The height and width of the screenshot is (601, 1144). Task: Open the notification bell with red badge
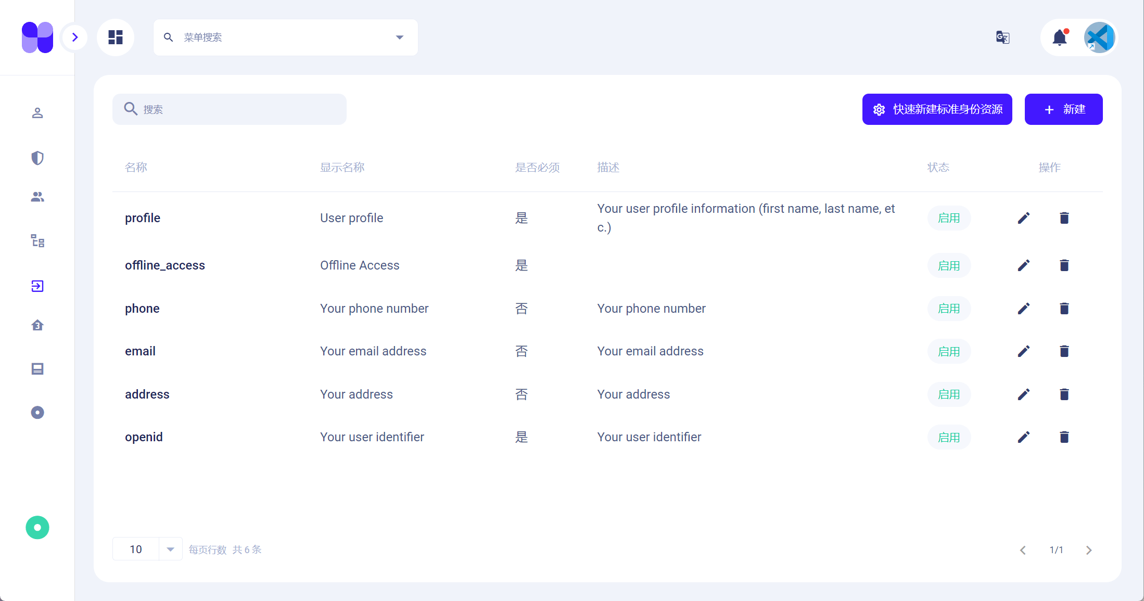tap(1060, 37)
